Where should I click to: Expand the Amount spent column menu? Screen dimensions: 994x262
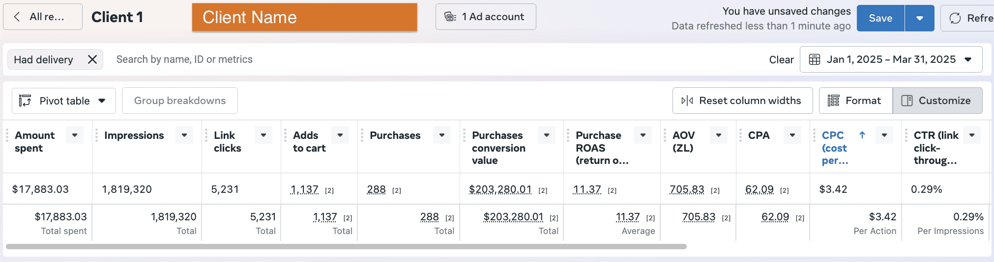coord(75,135)
